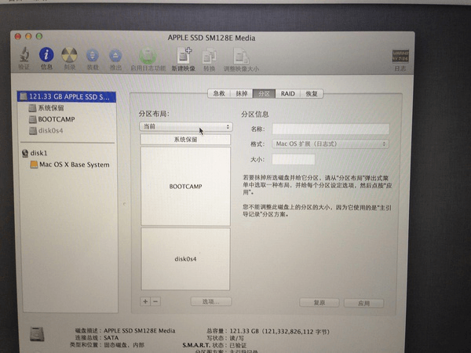
Task: Click the 转换 (Convert) toolbar icon
Action: tap(210, 55)
